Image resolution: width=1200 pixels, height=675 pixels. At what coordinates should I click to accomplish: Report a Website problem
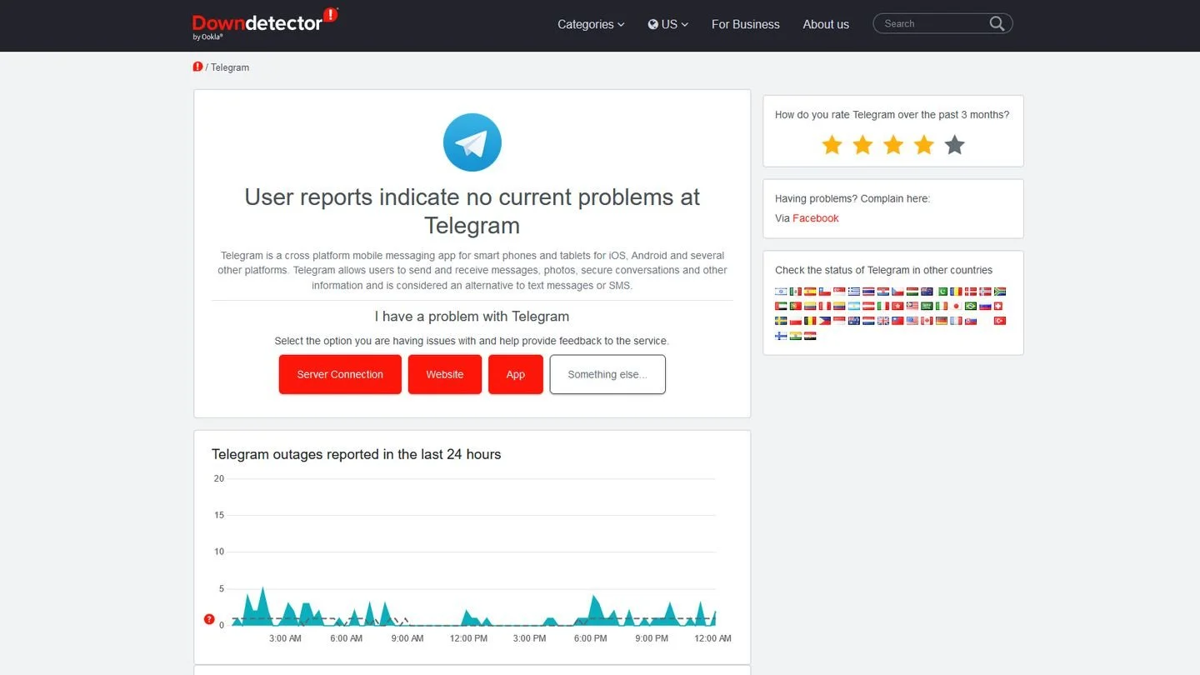pyautogui.click(x=445, y=374)
